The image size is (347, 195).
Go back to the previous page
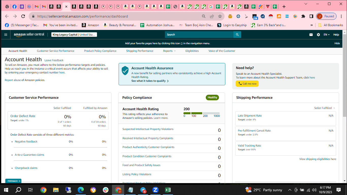click(x=7, y=16)
